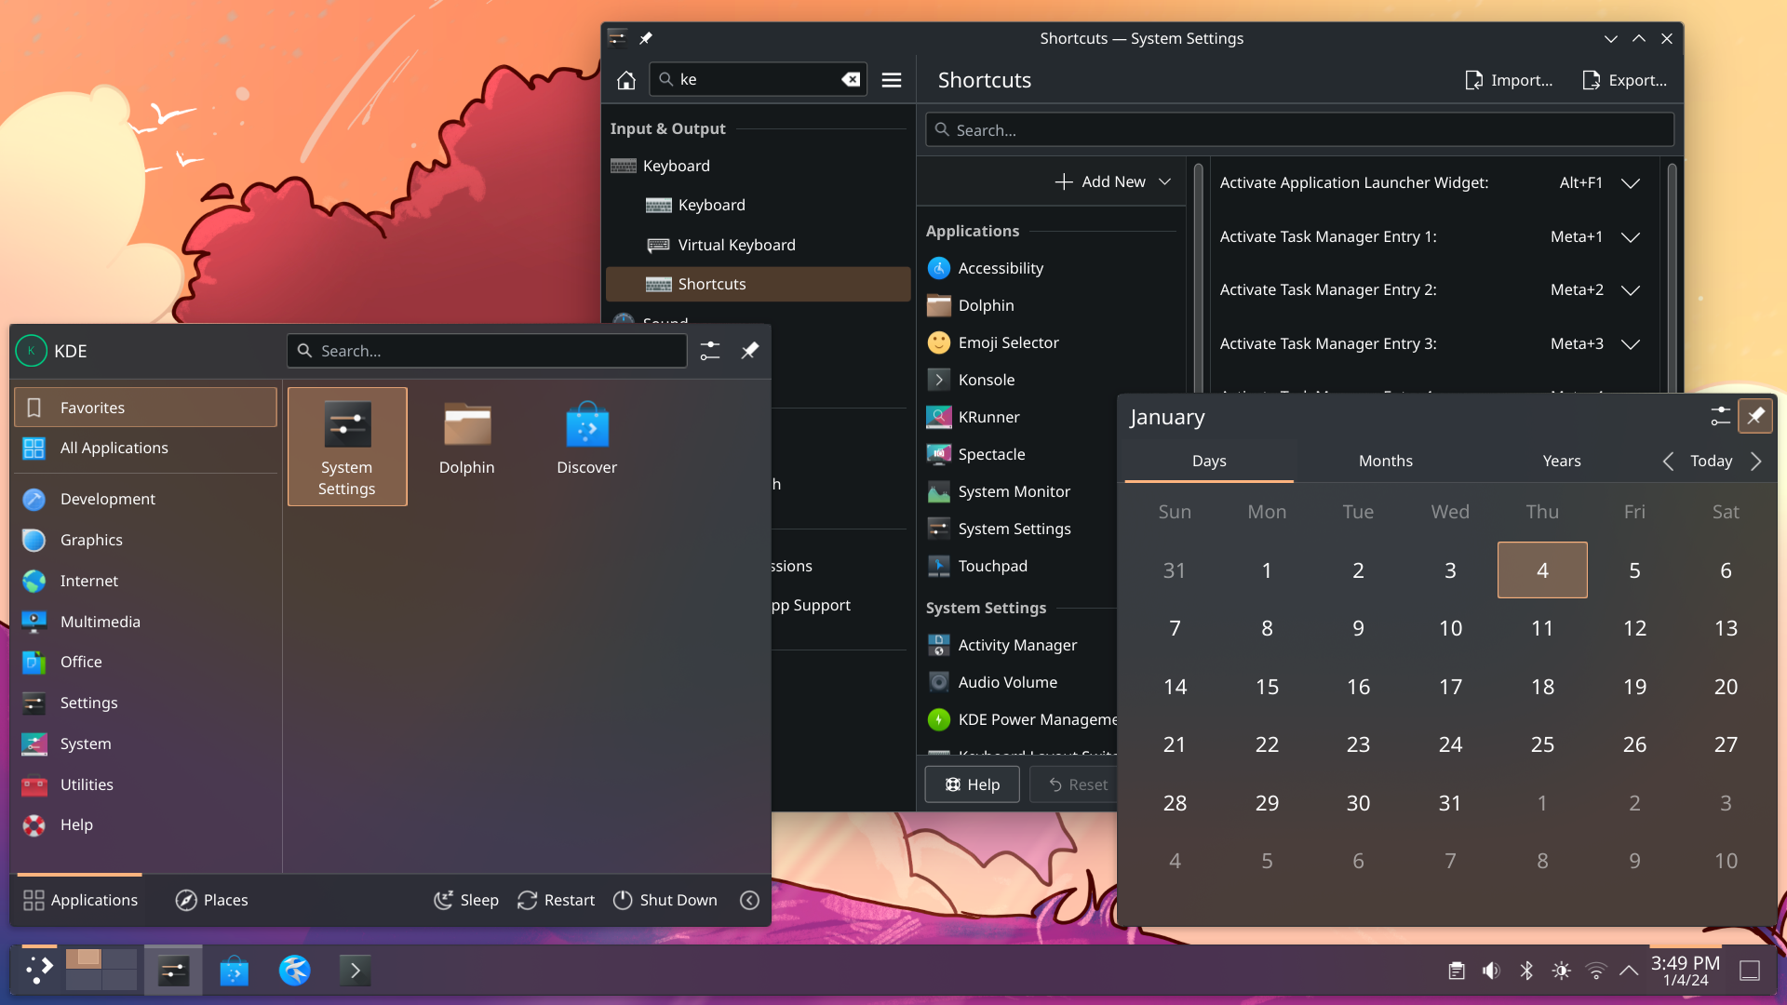This screenshot has height=1005, width=1787.
Task: Switch to the Places tab in the launcher
Action: coord(212,900)
